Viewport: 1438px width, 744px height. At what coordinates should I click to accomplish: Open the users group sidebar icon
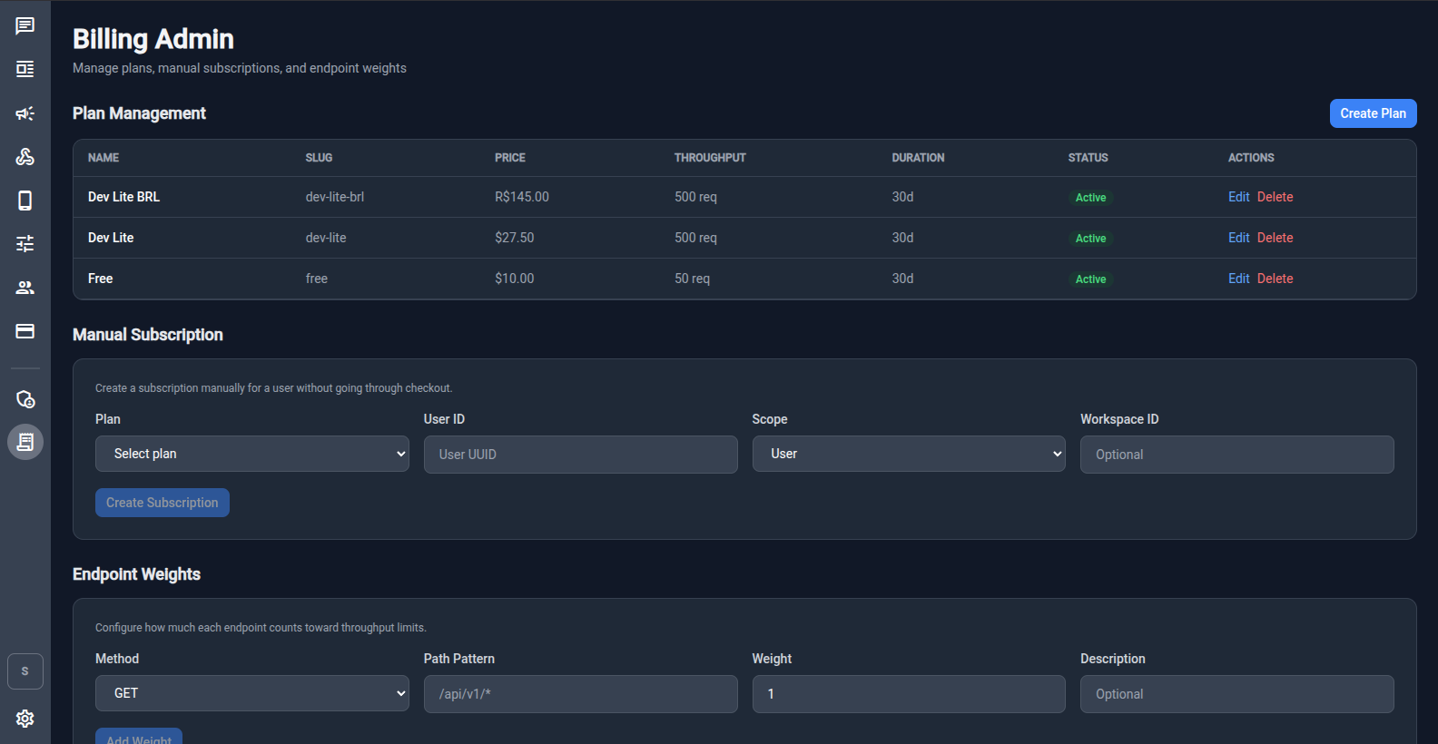tap(25, 288)
